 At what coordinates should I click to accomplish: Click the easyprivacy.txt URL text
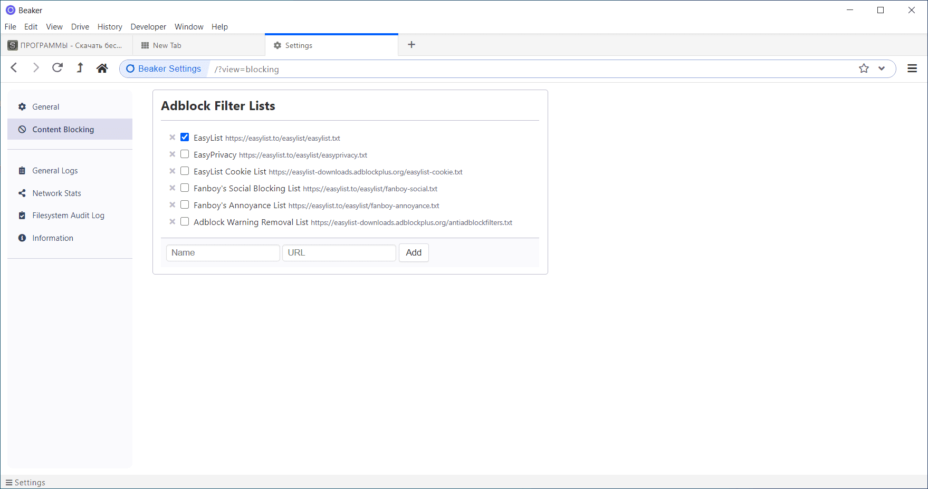303,155
